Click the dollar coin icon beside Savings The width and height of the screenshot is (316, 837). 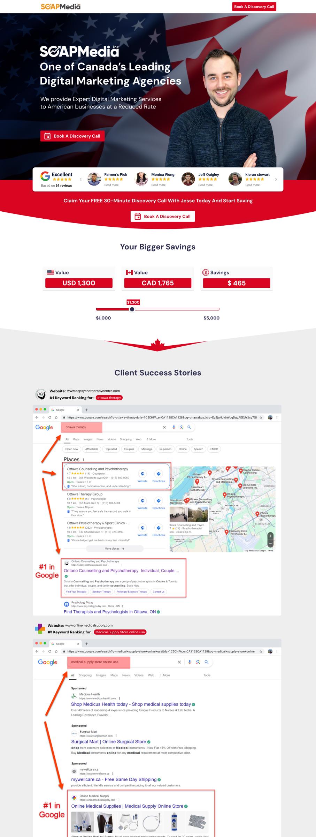pos(206,272)
